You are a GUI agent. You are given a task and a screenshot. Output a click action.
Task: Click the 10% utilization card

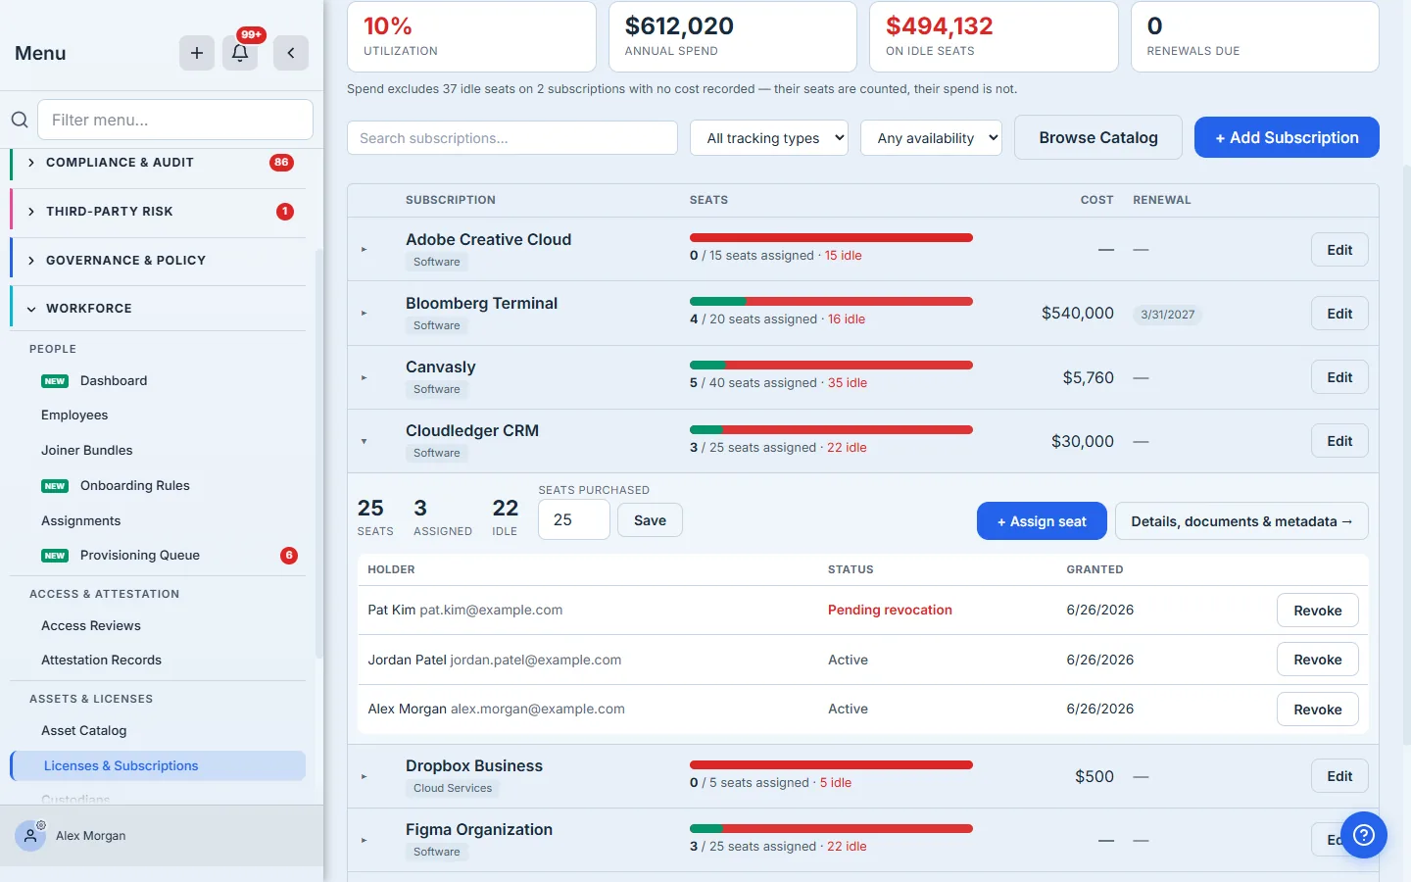(471, 36)
